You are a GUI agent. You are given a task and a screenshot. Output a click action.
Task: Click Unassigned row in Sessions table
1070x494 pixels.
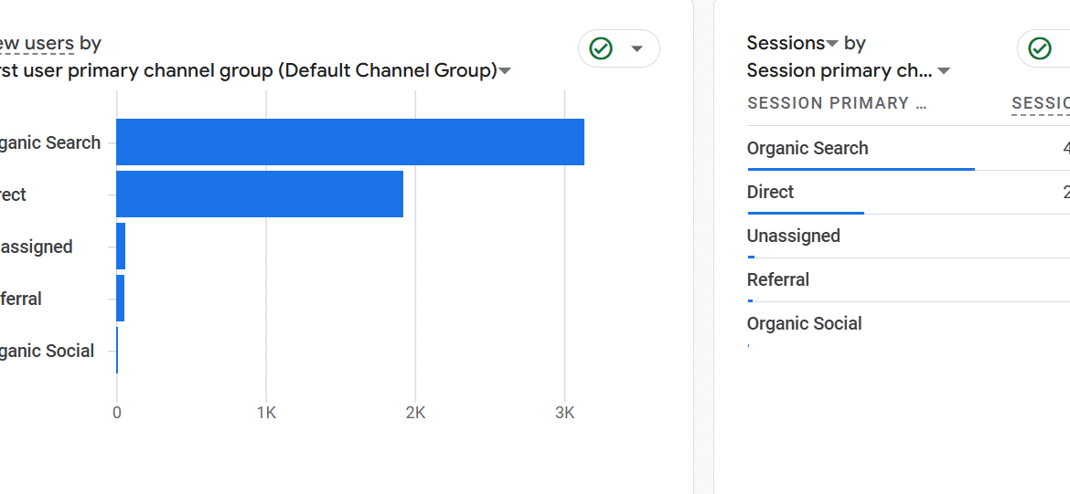coord(793,236)
